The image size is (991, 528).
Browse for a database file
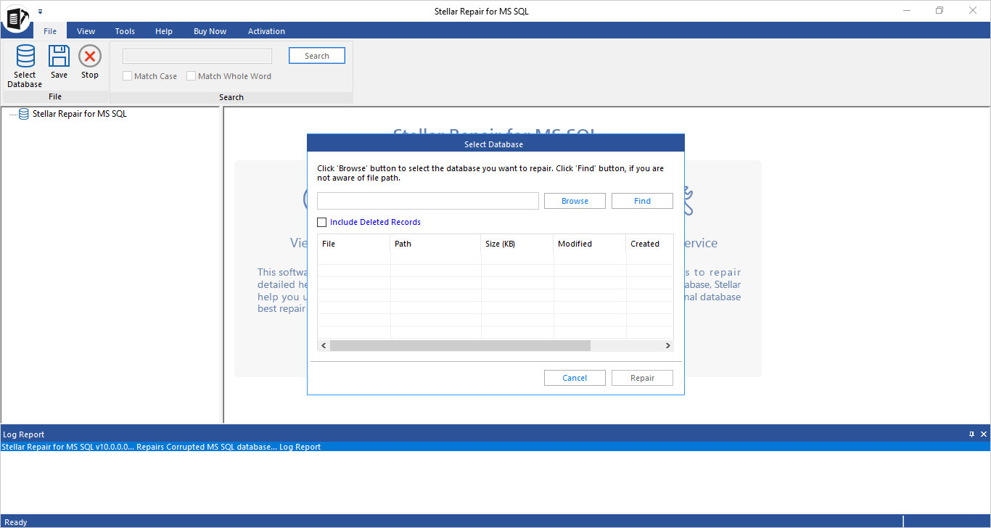pos(575,201)
